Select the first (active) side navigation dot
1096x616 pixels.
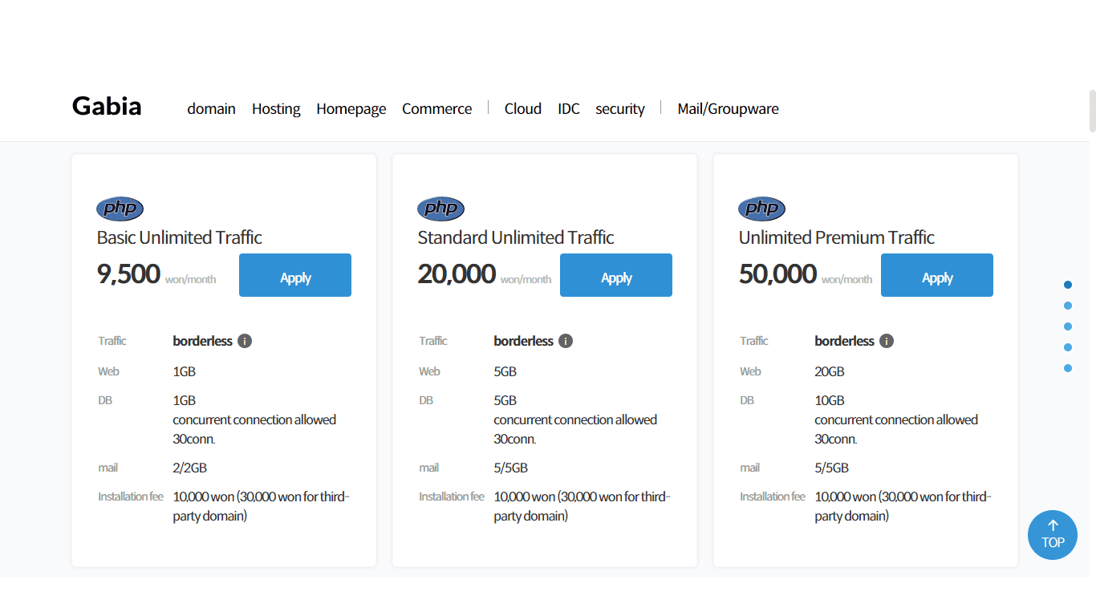pos(1068,285)
